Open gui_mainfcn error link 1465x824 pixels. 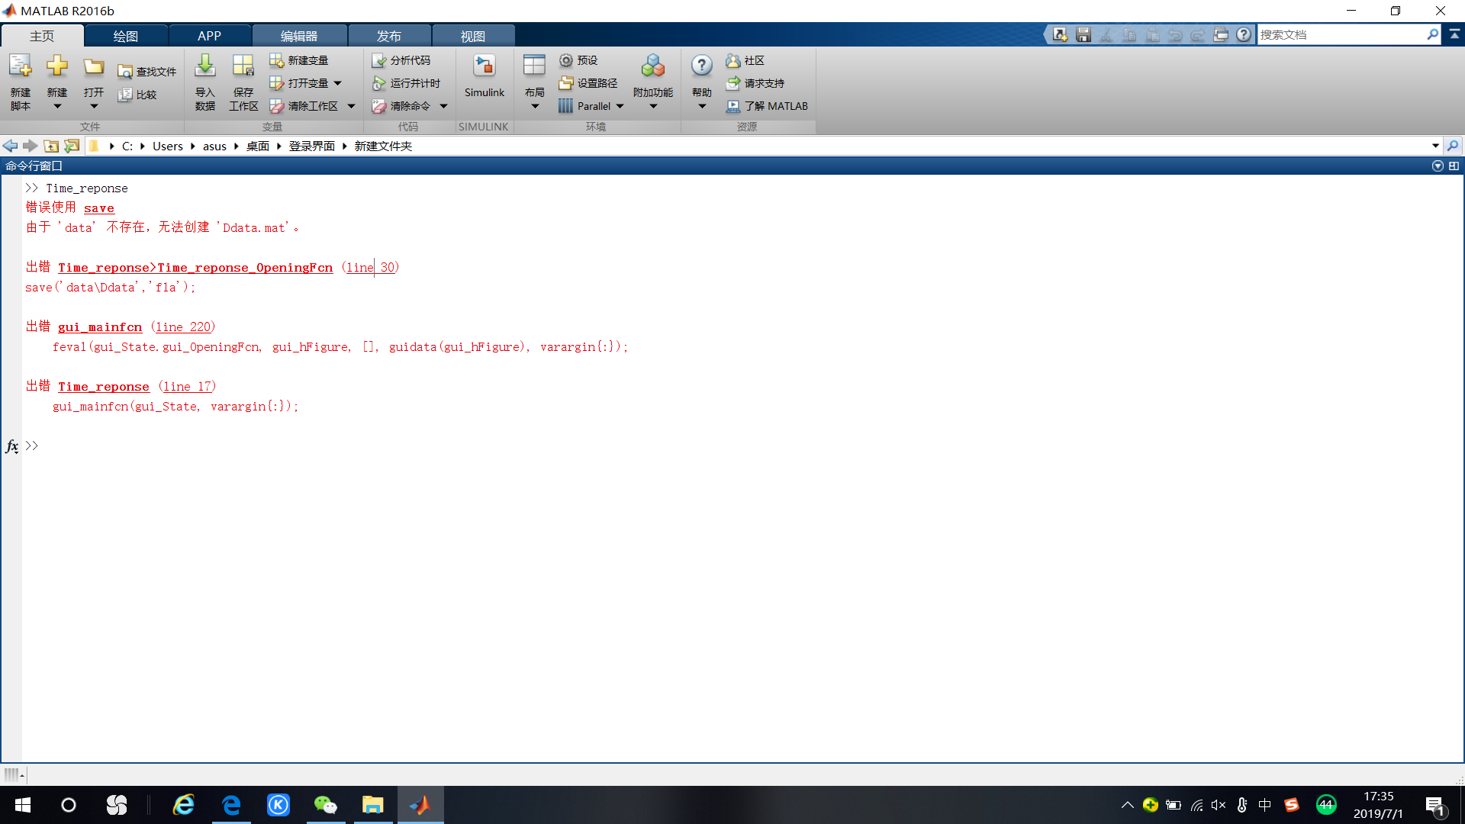[x=100, y=327]
